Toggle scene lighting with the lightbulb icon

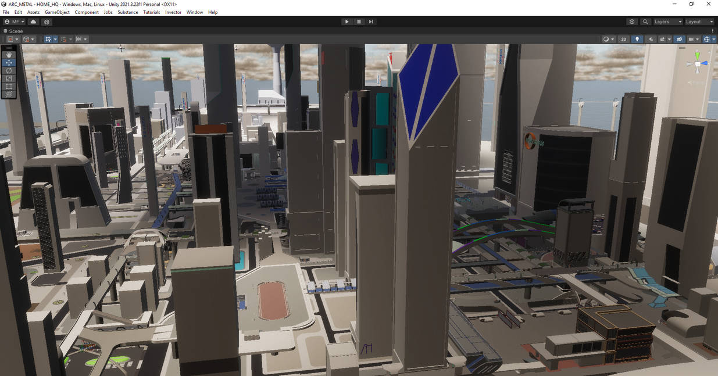tap(637, 39)
